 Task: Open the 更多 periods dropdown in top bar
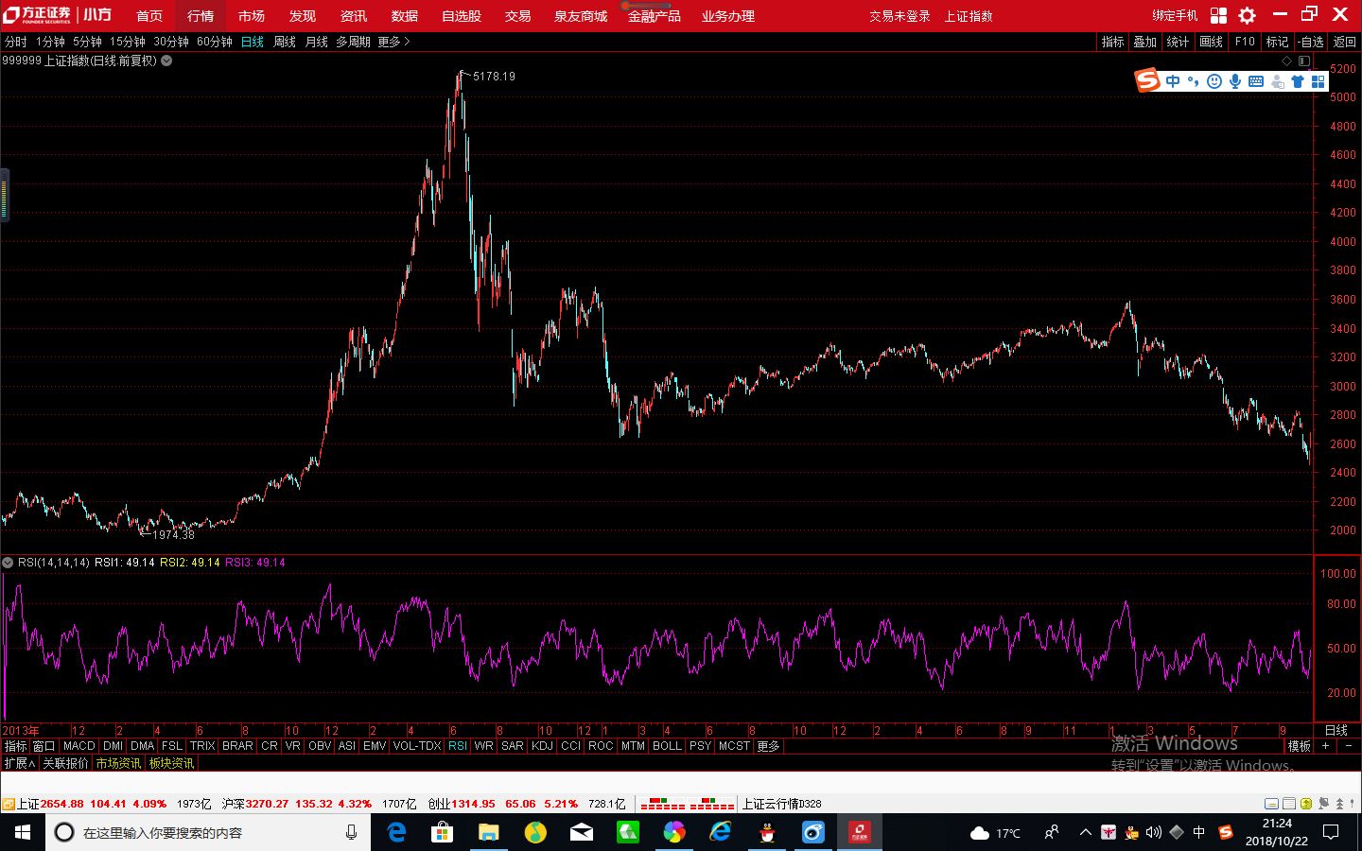393,42
